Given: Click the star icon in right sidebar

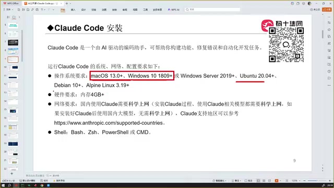Looking at the screenshot, I should tap(329, 30).
